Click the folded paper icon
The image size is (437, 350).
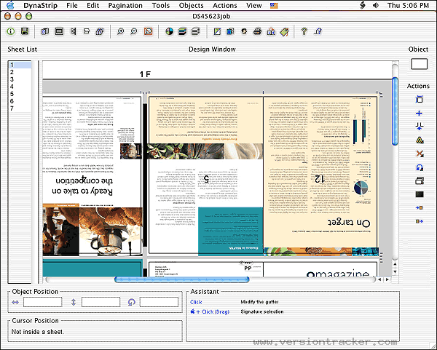pyautogui.click(x=87, y=31)
